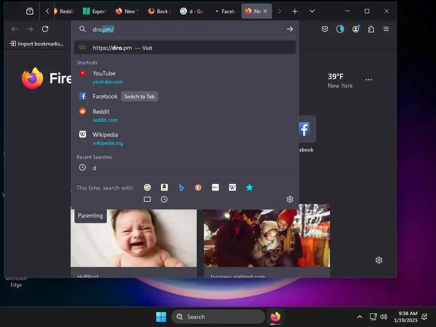Open the network tray icon
Viewport: 436px width, 327px height.
[373, 317]
